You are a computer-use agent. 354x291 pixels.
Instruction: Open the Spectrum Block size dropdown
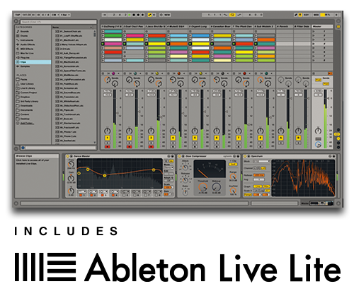(x=261, y=161)
